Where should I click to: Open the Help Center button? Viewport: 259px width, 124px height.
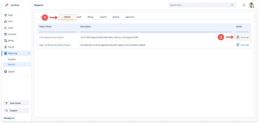pos(16,103)
